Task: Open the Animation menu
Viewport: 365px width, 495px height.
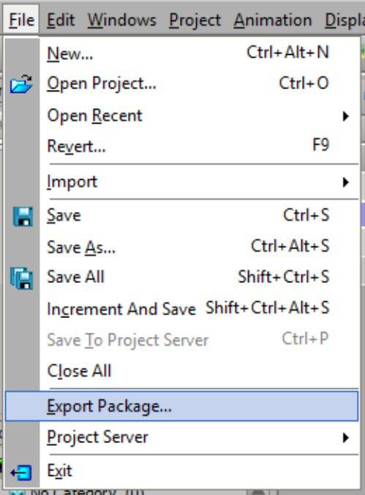Action: pyautogui.click(x=273, y=20)
